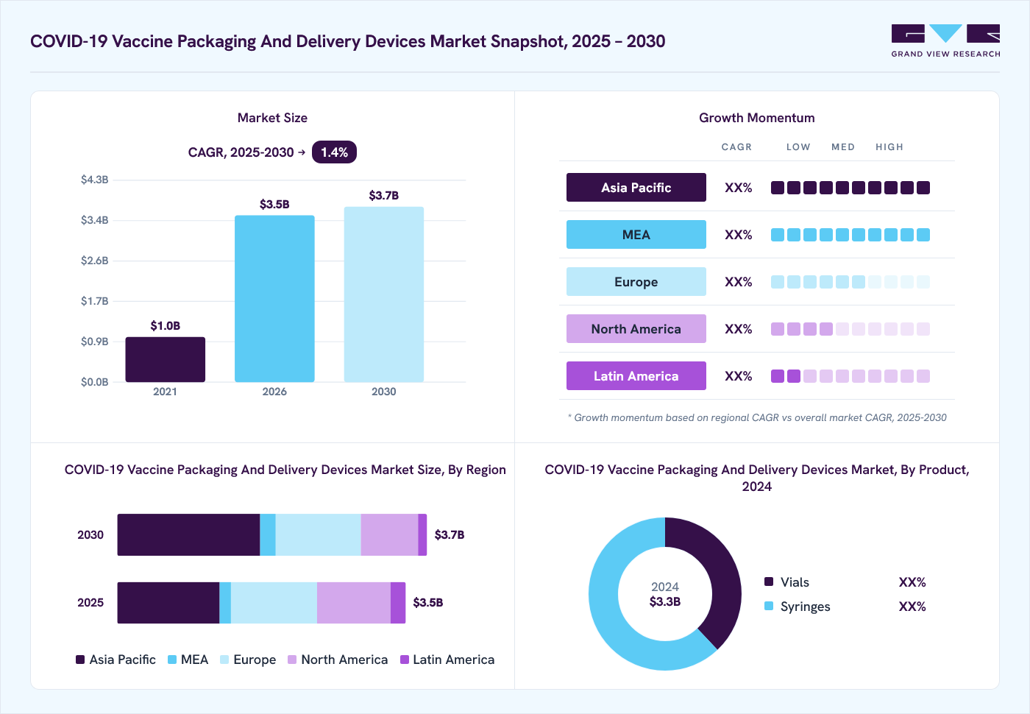The image size is (1030, 714).
Task: Click the $4.3B y-axis label
Action: click(x=95, y=180)
